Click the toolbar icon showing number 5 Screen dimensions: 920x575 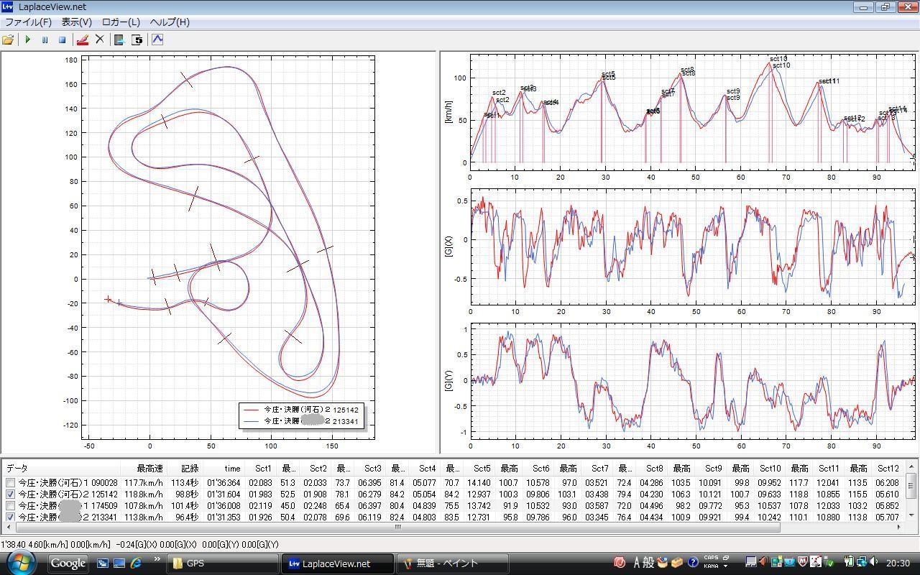pos(137,40)
